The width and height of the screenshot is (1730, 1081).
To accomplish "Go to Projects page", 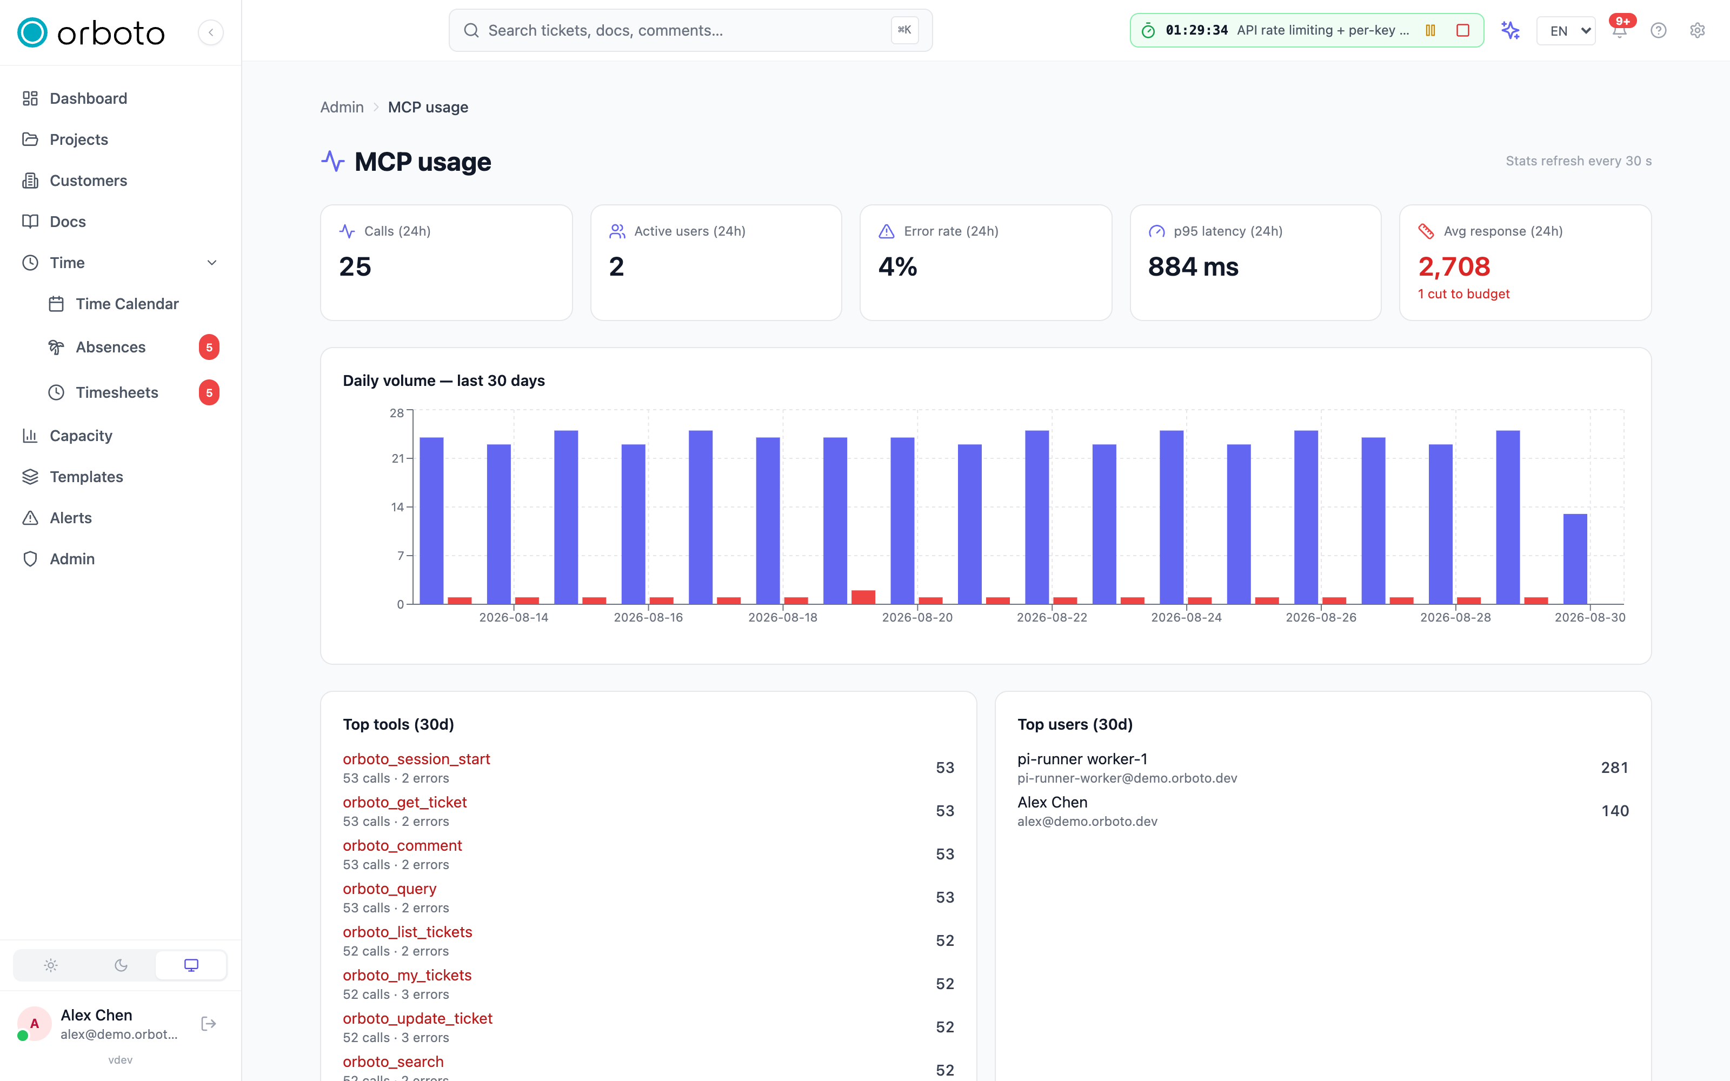I will point(120,139).
